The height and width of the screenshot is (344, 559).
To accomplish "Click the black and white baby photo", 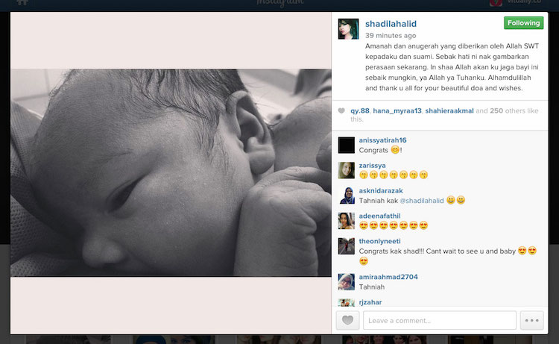I will 171,172.
